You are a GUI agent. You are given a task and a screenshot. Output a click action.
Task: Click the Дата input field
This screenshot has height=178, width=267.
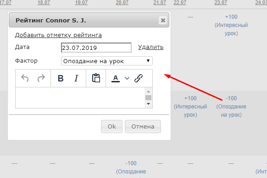(96, 48)
